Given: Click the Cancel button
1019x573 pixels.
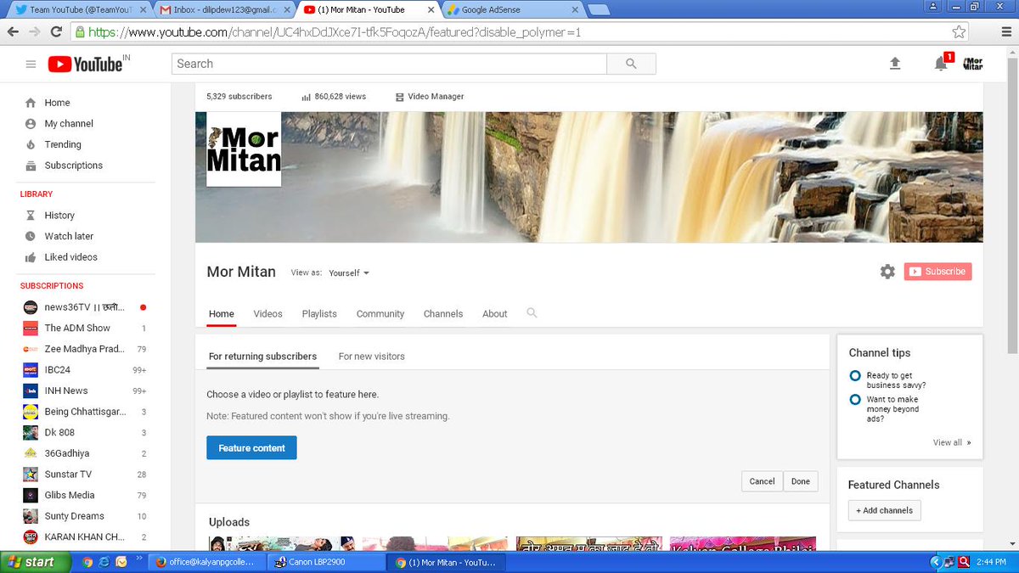Looking at the screenshot, I should pyautogui.click(x=762, y=481).
